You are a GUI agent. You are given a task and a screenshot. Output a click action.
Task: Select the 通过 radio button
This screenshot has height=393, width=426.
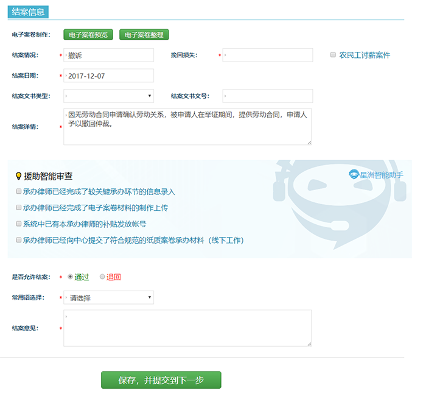coord(70,277)
